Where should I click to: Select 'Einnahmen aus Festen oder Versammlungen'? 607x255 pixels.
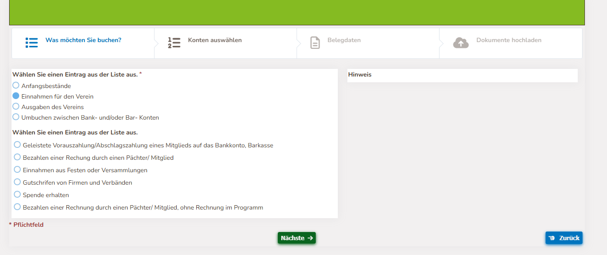(x=17, y=170)
